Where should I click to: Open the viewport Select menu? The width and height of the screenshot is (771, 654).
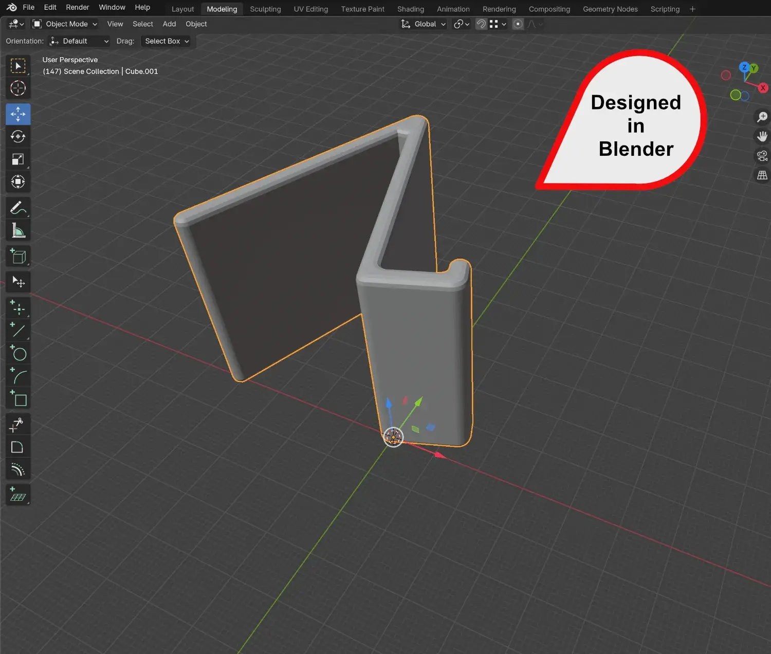pyautogui.click(x=143, y=24)
